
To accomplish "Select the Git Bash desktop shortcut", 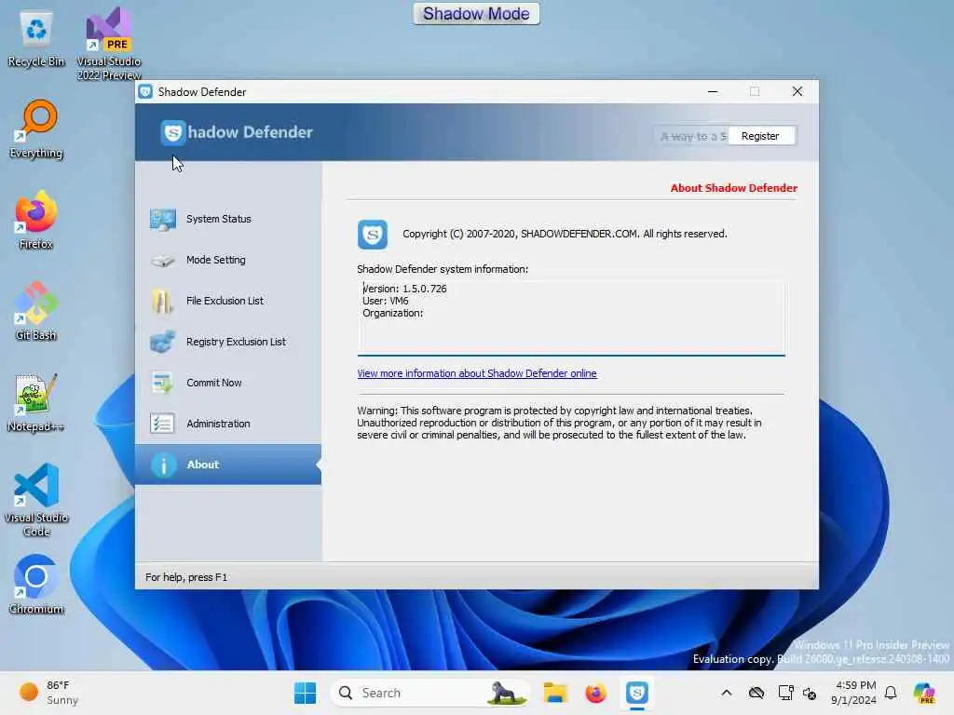I will [x=36, y=311].
